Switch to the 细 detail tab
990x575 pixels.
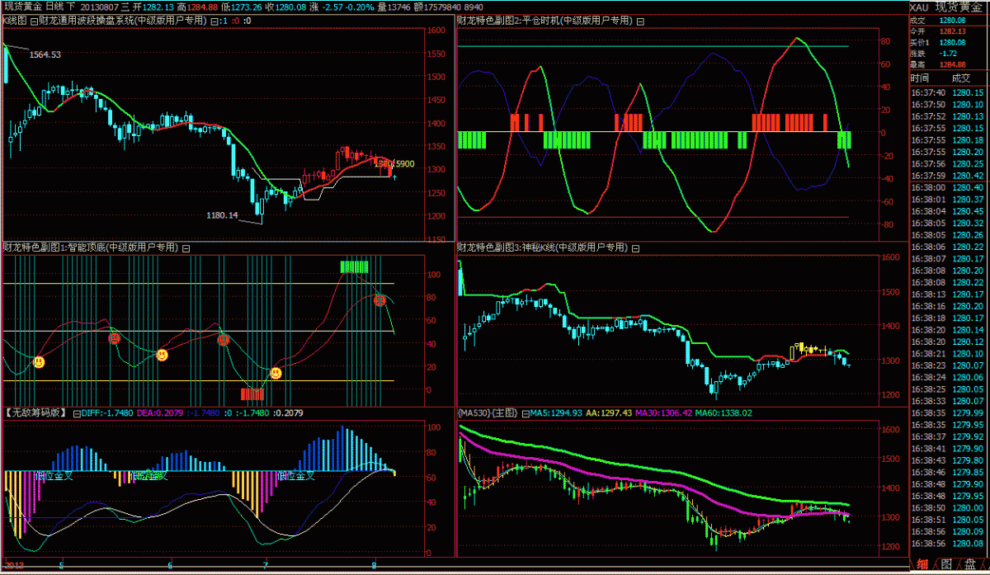(923, 564)
